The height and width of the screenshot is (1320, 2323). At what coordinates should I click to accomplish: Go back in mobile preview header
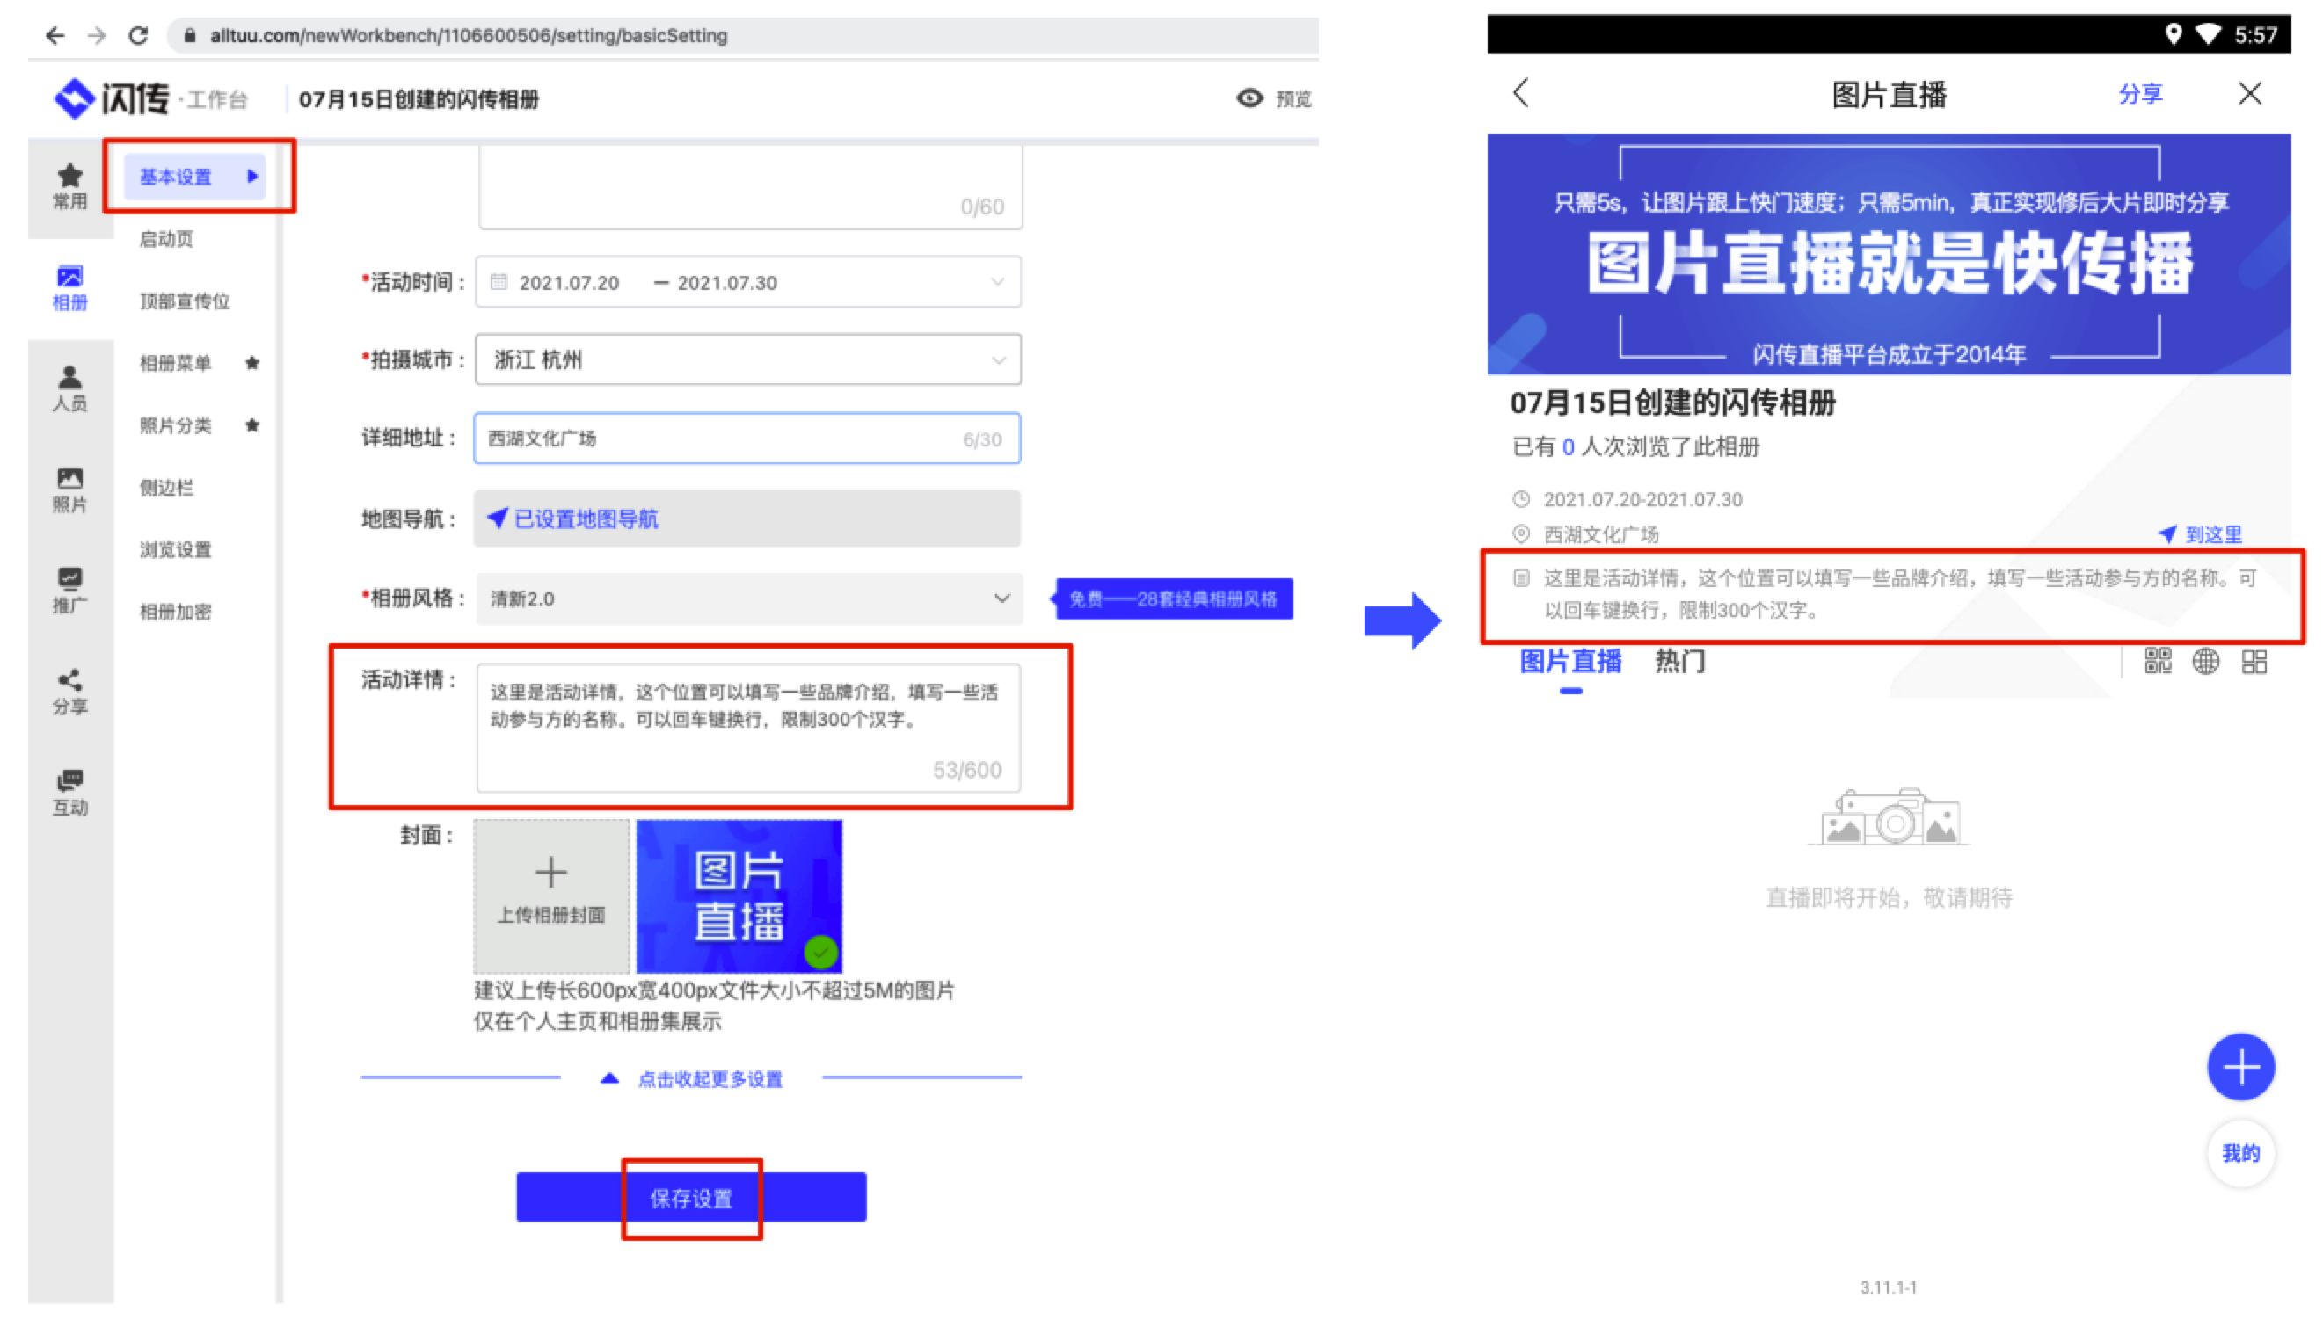[x=1521, y=92]
